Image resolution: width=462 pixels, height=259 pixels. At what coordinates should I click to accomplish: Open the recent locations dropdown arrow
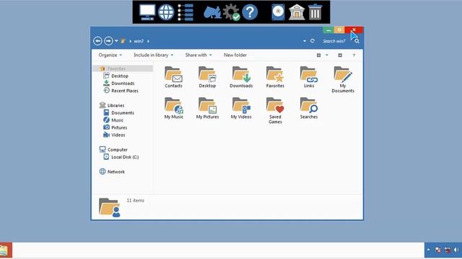pos(116,41)
